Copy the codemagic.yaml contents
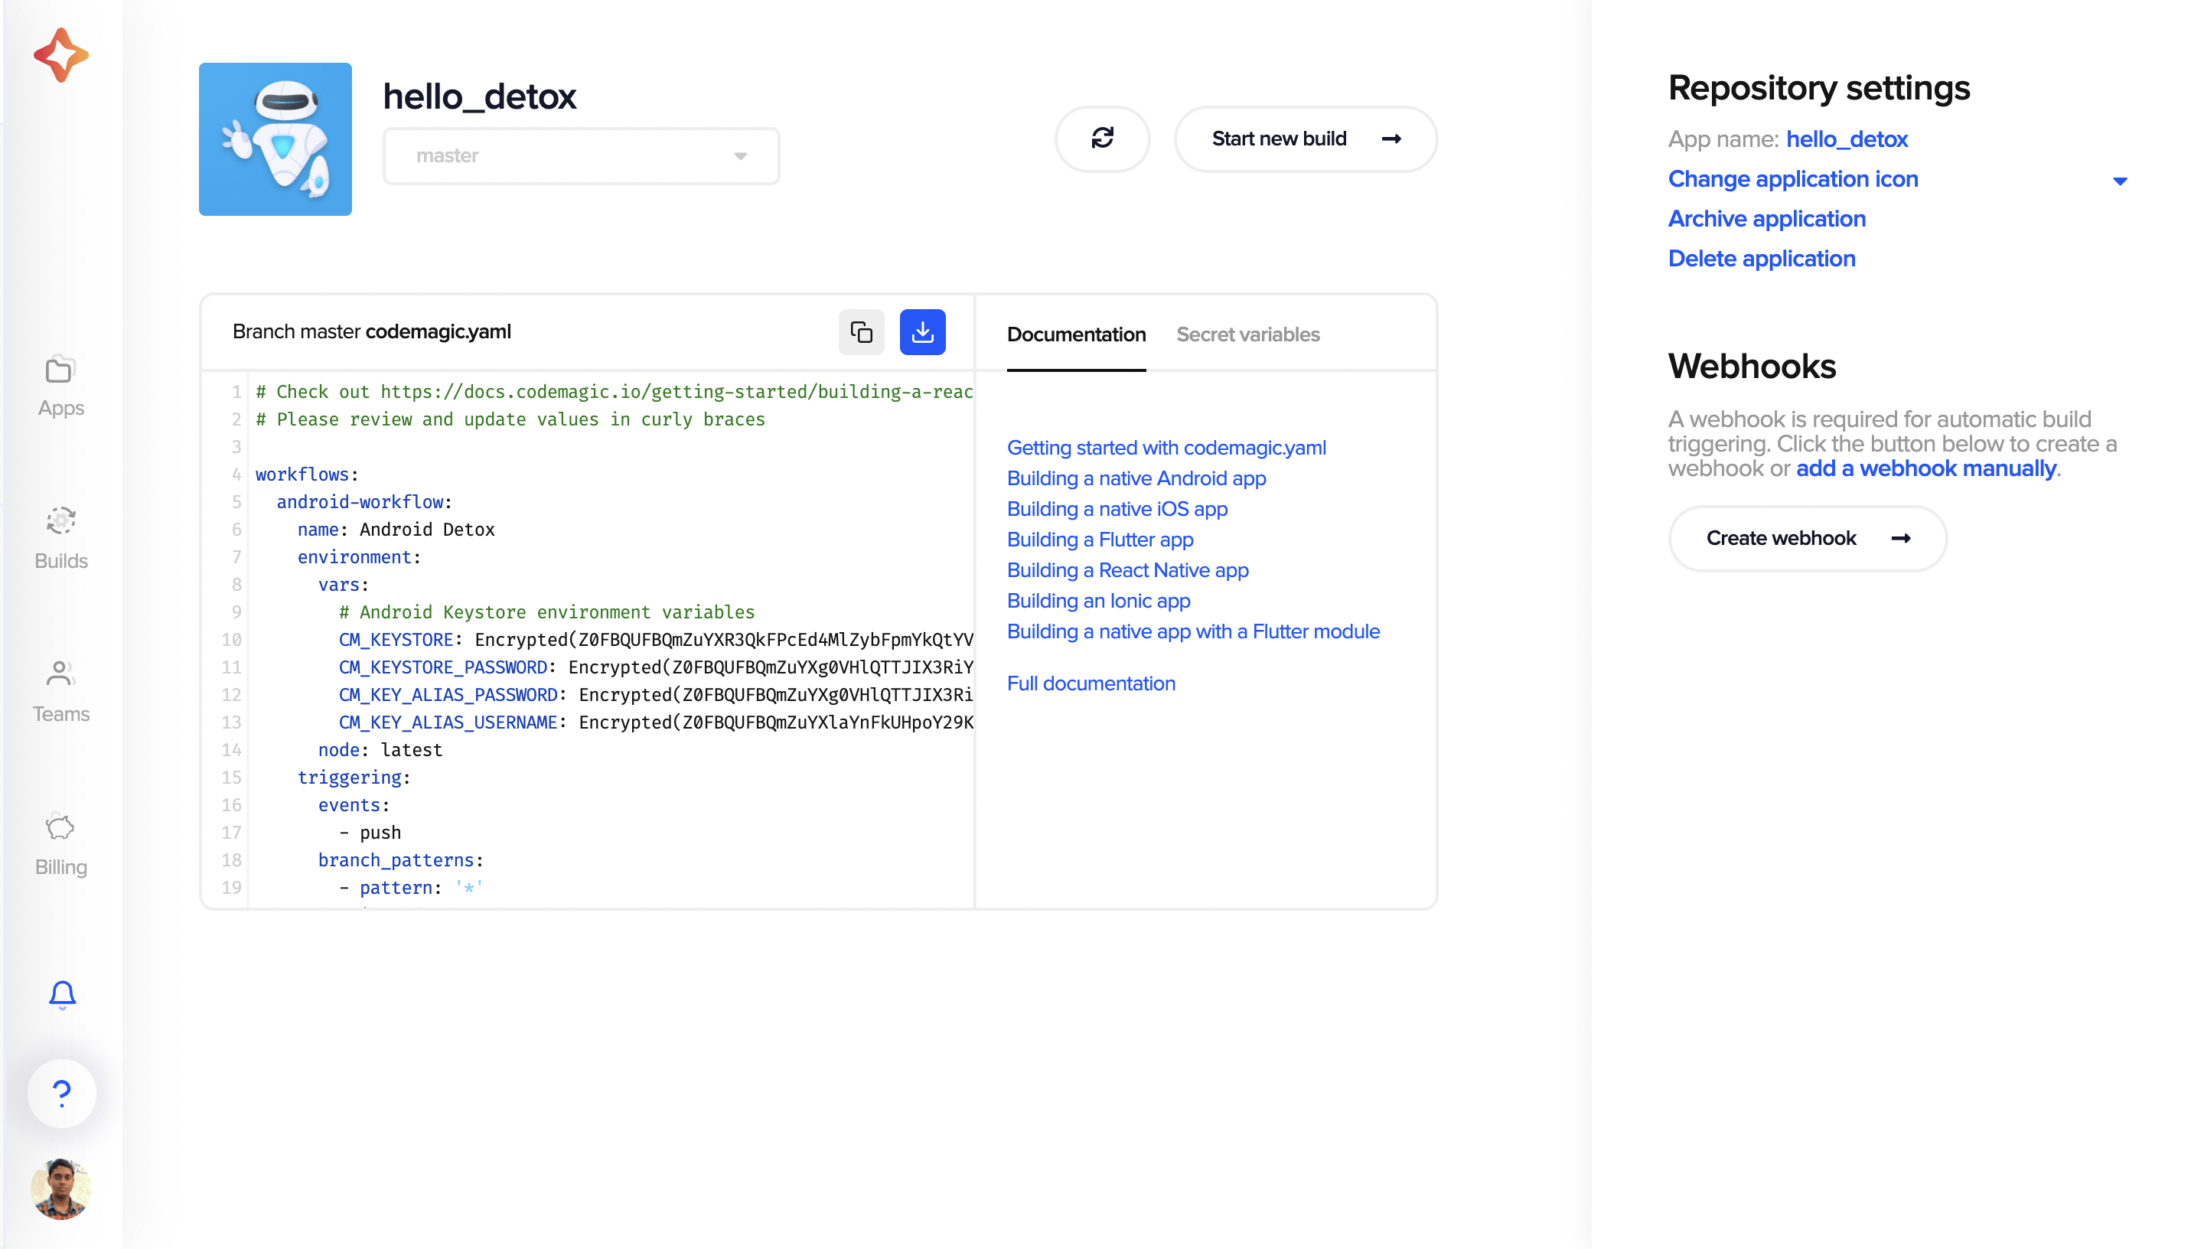This screenshot has height=1249, width=2204. 861,332
